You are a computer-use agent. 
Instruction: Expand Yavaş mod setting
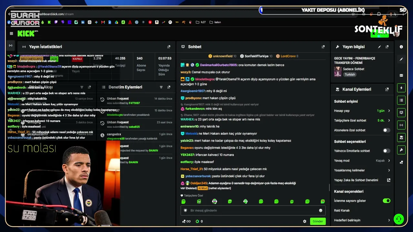(x=362, y=160)
